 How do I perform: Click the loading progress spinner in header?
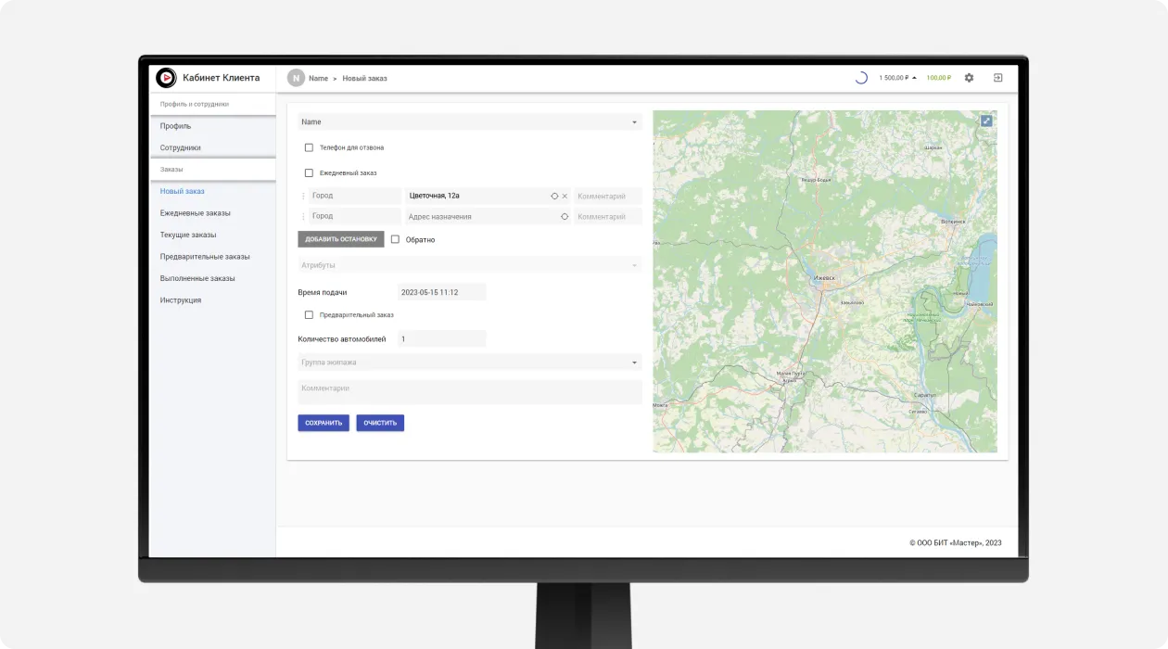(x=860, y=78)
